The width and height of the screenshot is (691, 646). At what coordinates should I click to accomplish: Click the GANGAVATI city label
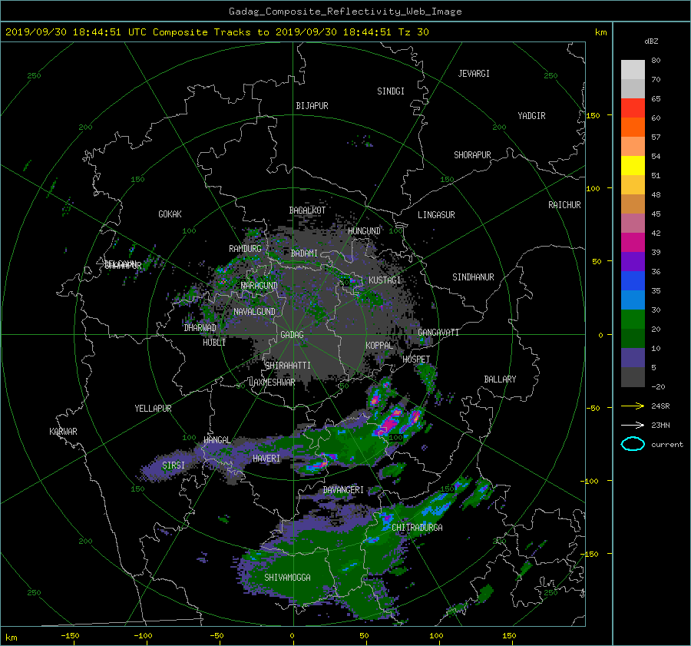pyautogui.click(x=438, y=332)
